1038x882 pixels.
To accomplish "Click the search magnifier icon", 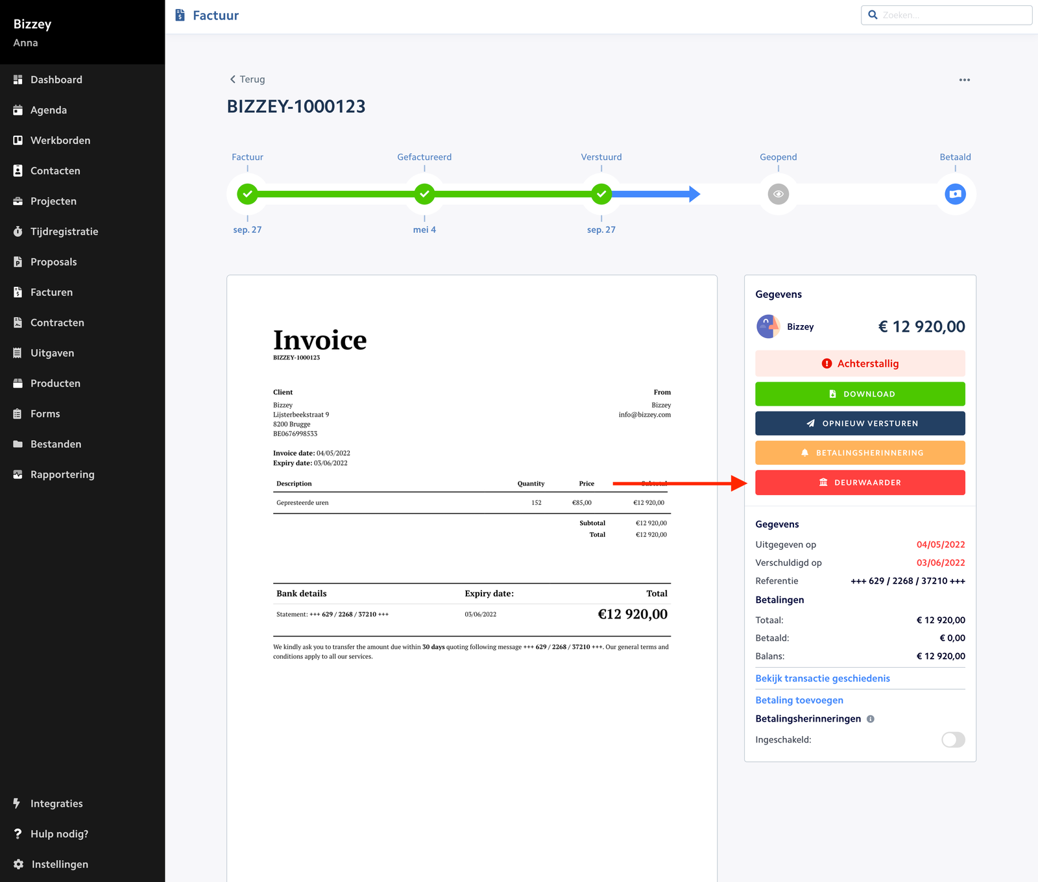I will pyautogui.click(x=873, y=15).
